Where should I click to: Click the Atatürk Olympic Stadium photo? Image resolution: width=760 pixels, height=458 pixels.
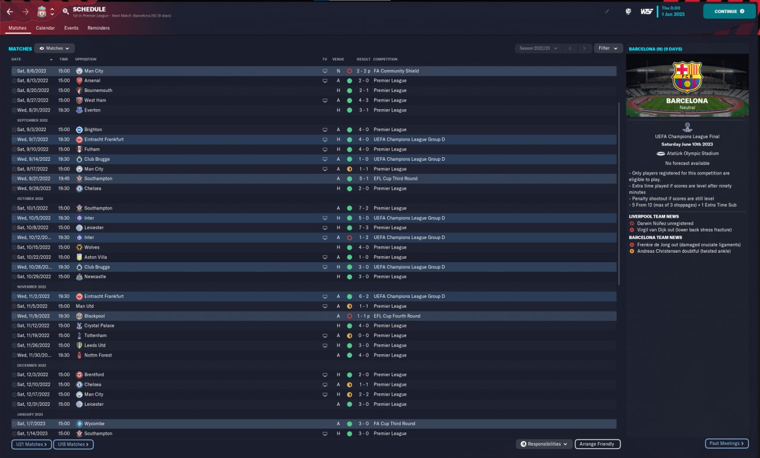[x=686, y=85]
